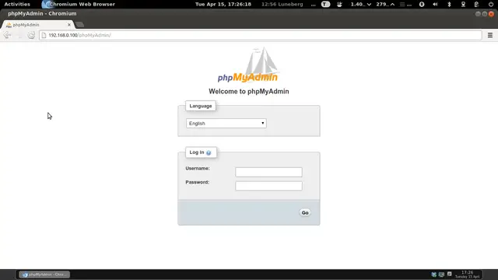The width and height of the screenshot is (498, 280).
Task: Open the Bluetooth status icon
Action: [449, 4]
